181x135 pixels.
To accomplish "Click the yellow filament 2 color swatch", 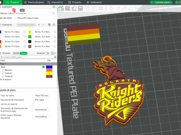I will (x=30, y=32).
